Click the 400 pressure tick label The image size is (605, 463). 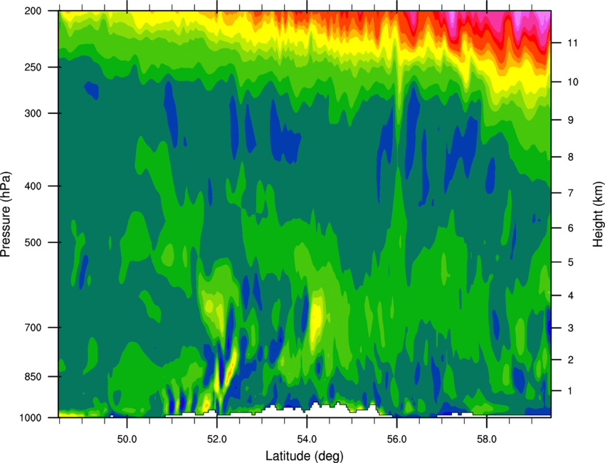[x=33, y=186]
